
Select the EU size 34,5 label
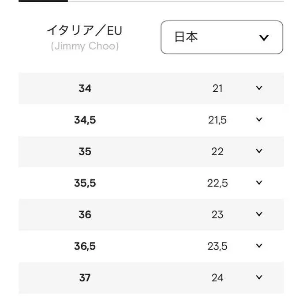click(85, 120)
